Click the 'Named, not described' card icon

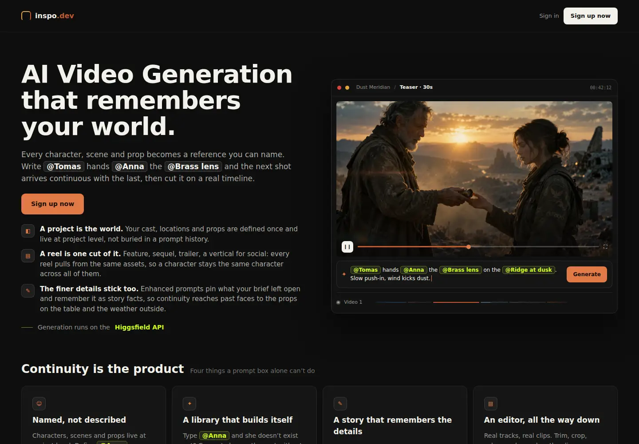39,404
